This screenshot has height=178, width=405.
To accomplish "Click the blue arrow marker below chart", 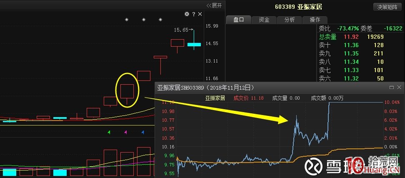I will pyautogui.click(x=142, y=132).
